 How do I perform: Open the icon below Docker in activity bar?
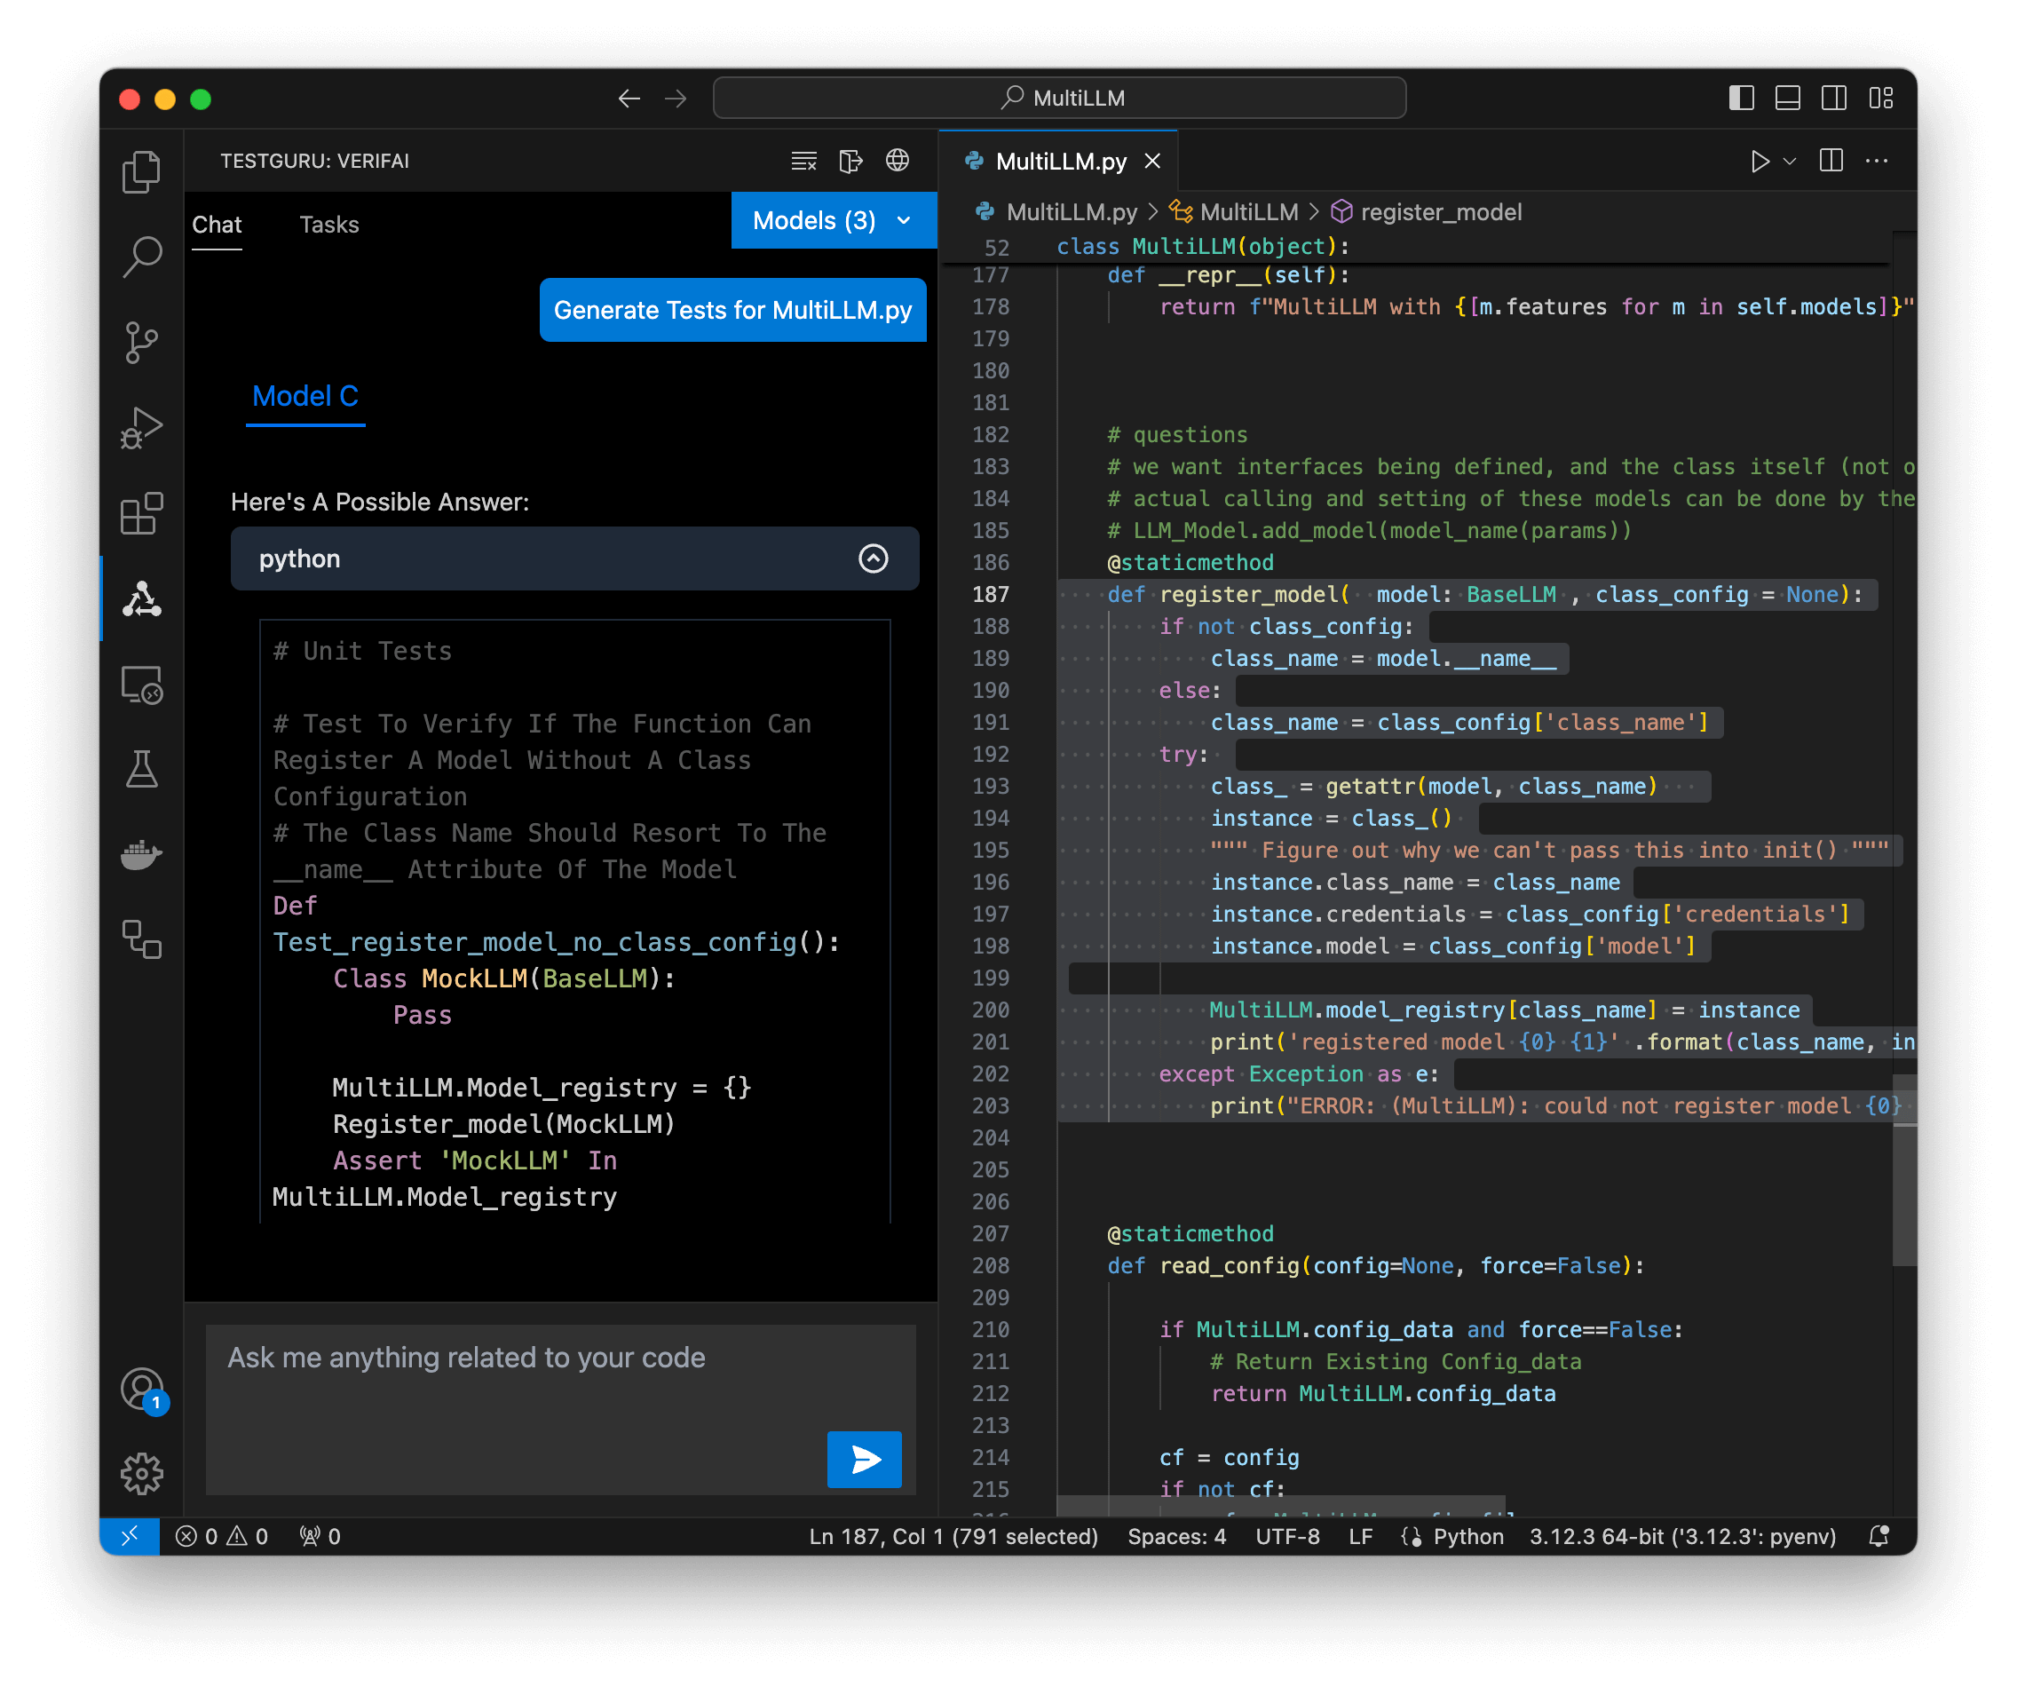(141, 939)
